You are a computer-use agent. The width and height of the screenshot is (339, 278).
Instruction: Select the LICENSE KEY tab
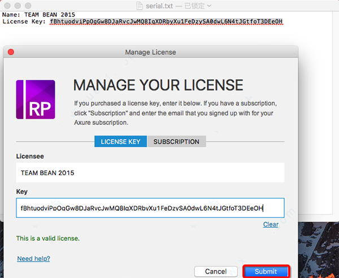(x=121, y=142)
